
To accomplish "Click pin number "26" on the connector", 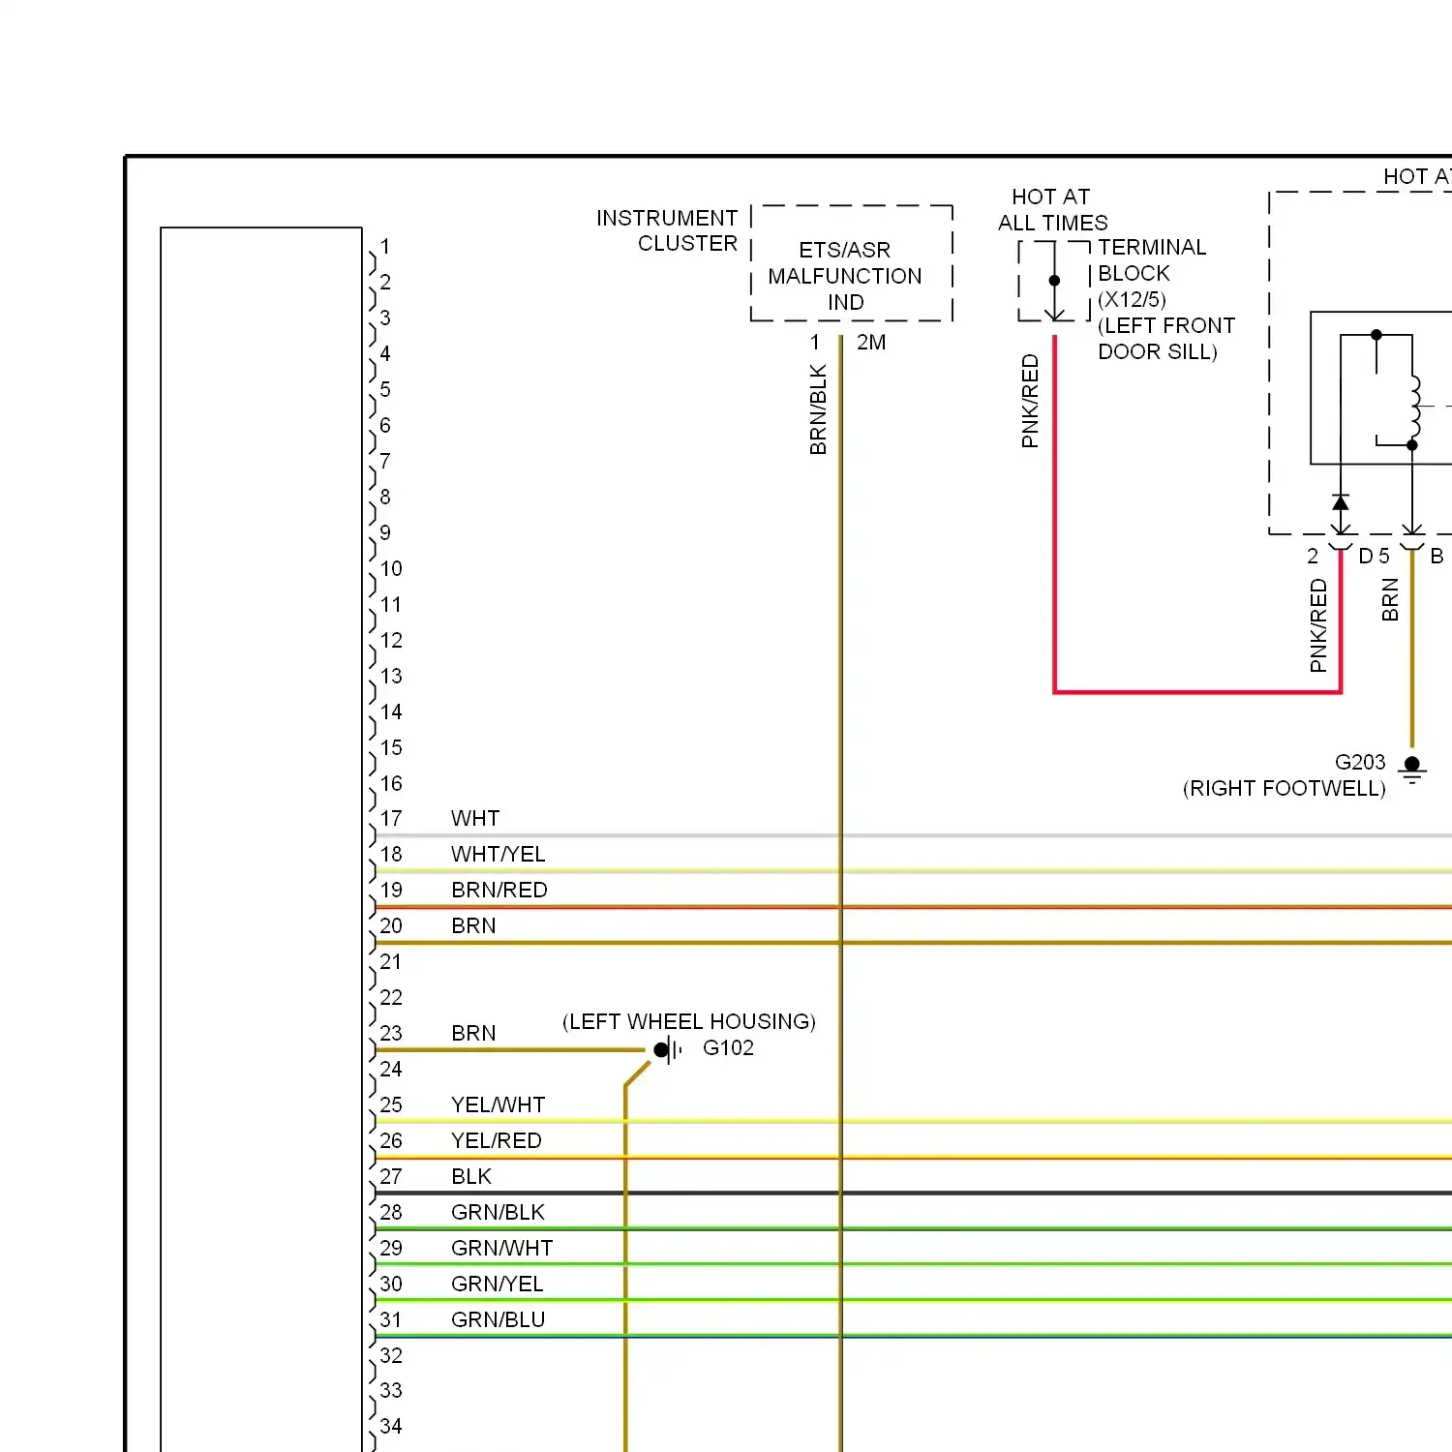I will [391, 1140].
